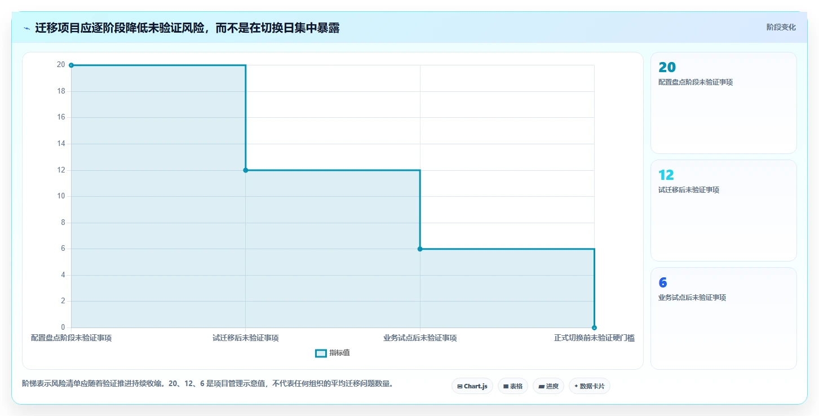Open the card showing 6
Viewport: 819px width, 416px height.
[x=724, y=318]
